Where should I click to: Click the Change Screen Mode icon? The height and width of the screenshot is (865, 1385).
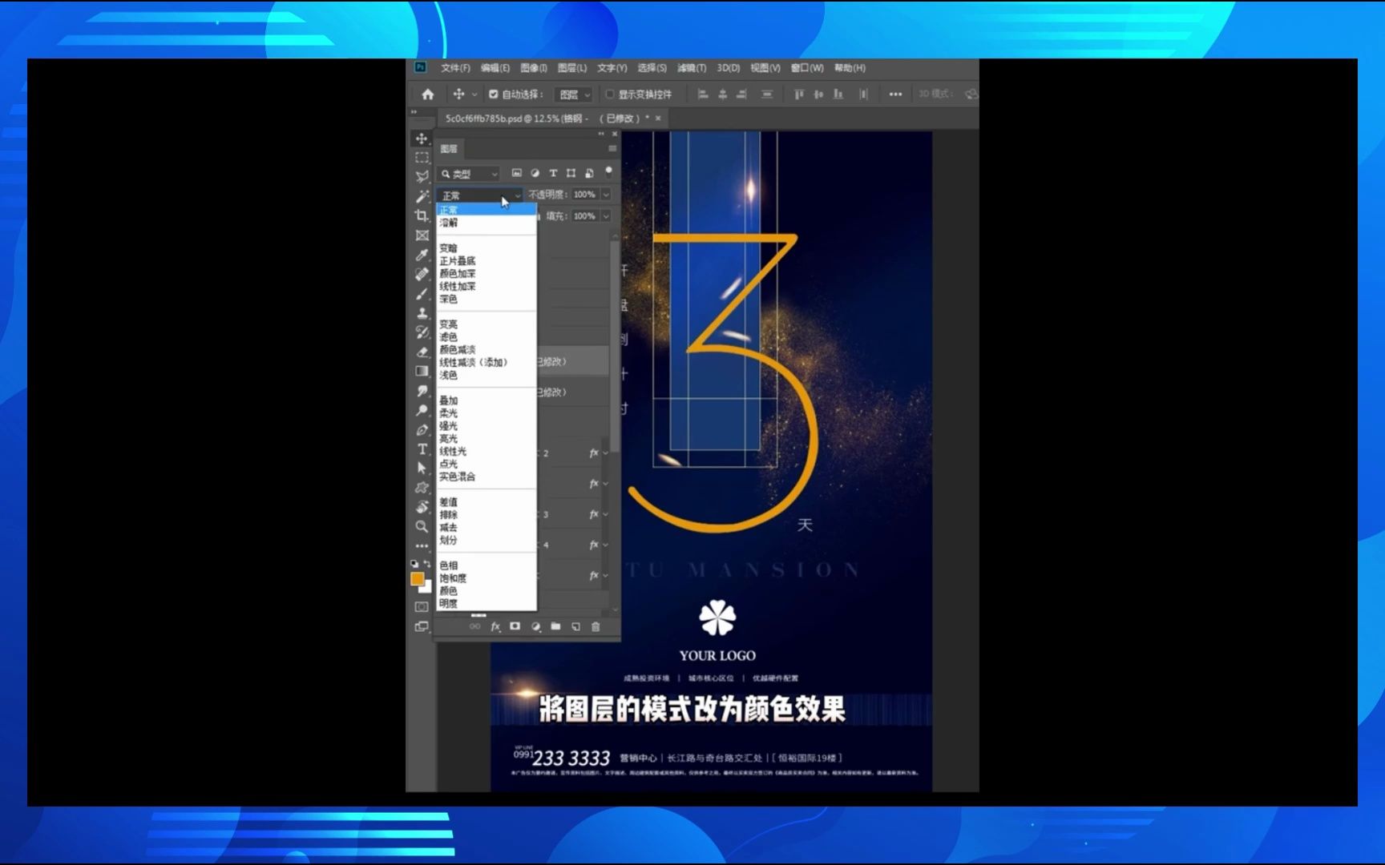(x=422, y=627)
